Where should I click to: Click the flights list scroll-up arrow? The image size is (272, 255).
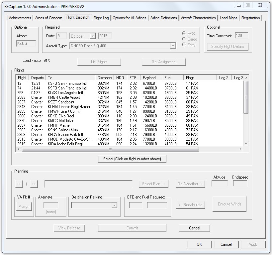click(246, 78)
